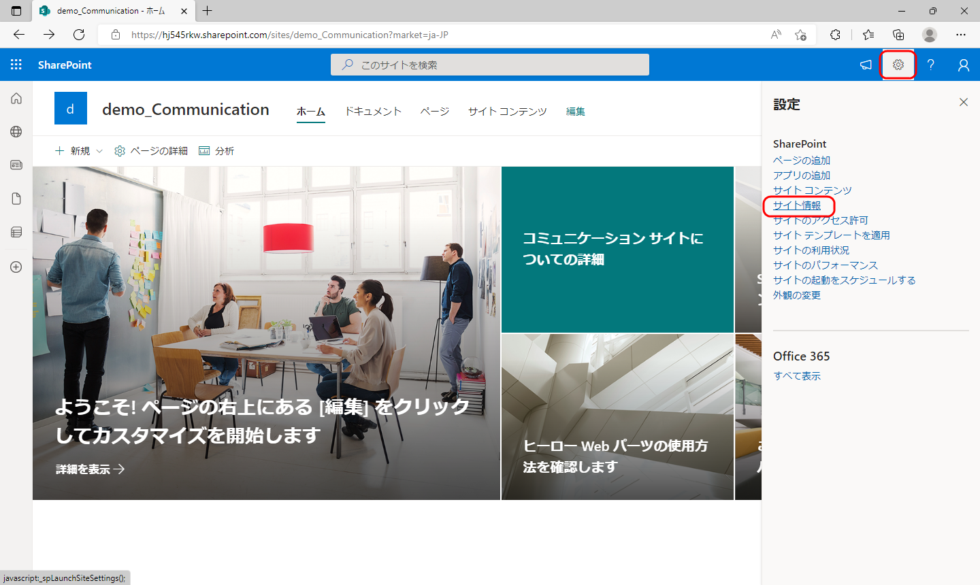The width and height of the screenshot is (980, 585).
Task: Close the 設定 settings panel
Action: pyautogui.click(x=964, y=102)
